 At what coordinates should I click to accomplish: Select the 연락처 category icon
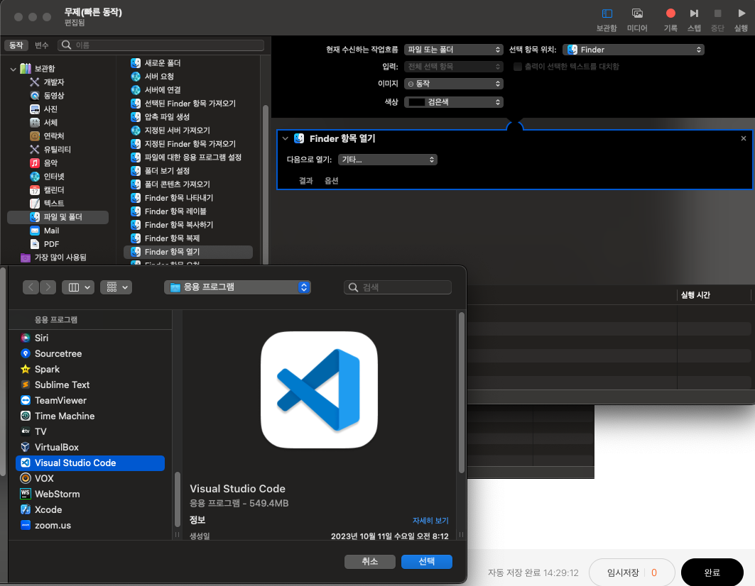[35, 136]
